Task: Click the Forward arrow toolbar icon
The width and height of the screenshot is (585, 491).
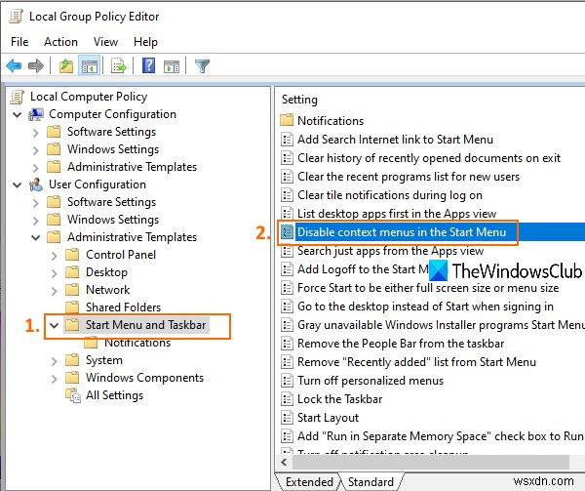Action: pyautogui.click(x=36, y=66)
